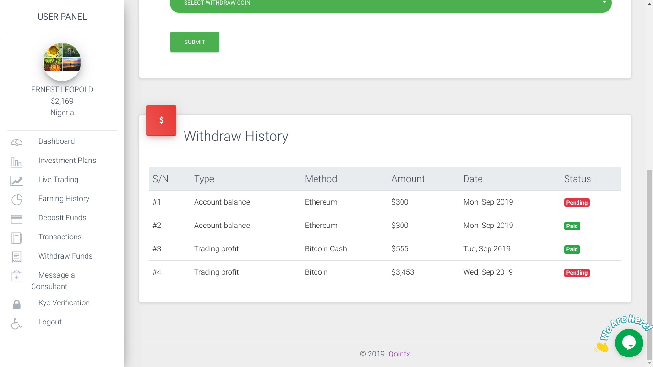The image size is (653, 367).
Task: Click Ernest Leopold's profile picture
Action: [62, 61]
